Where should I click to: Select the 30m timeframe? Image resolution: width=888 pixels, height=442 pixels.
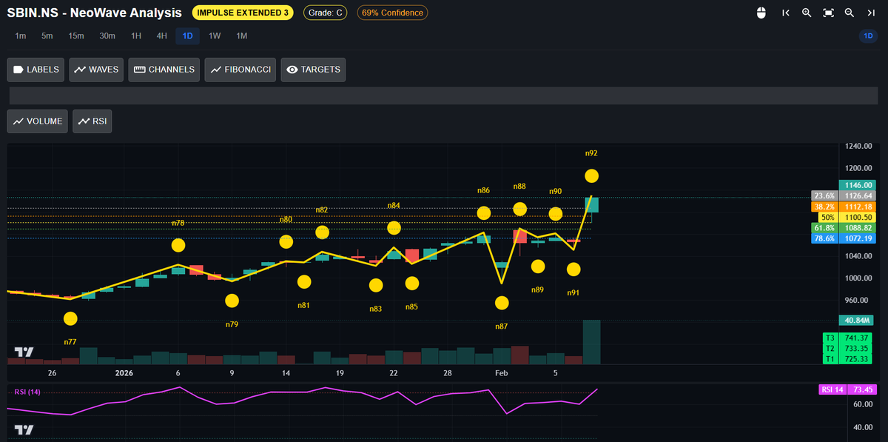click(107, 36)
